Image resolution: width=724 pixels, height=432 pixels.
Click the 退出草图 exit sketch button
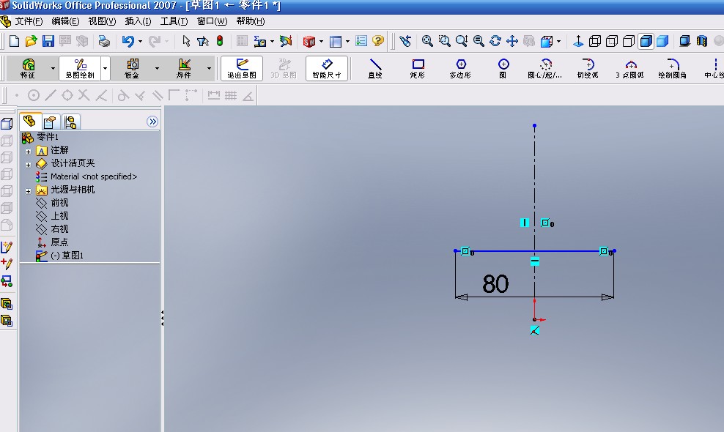point(242,68)
